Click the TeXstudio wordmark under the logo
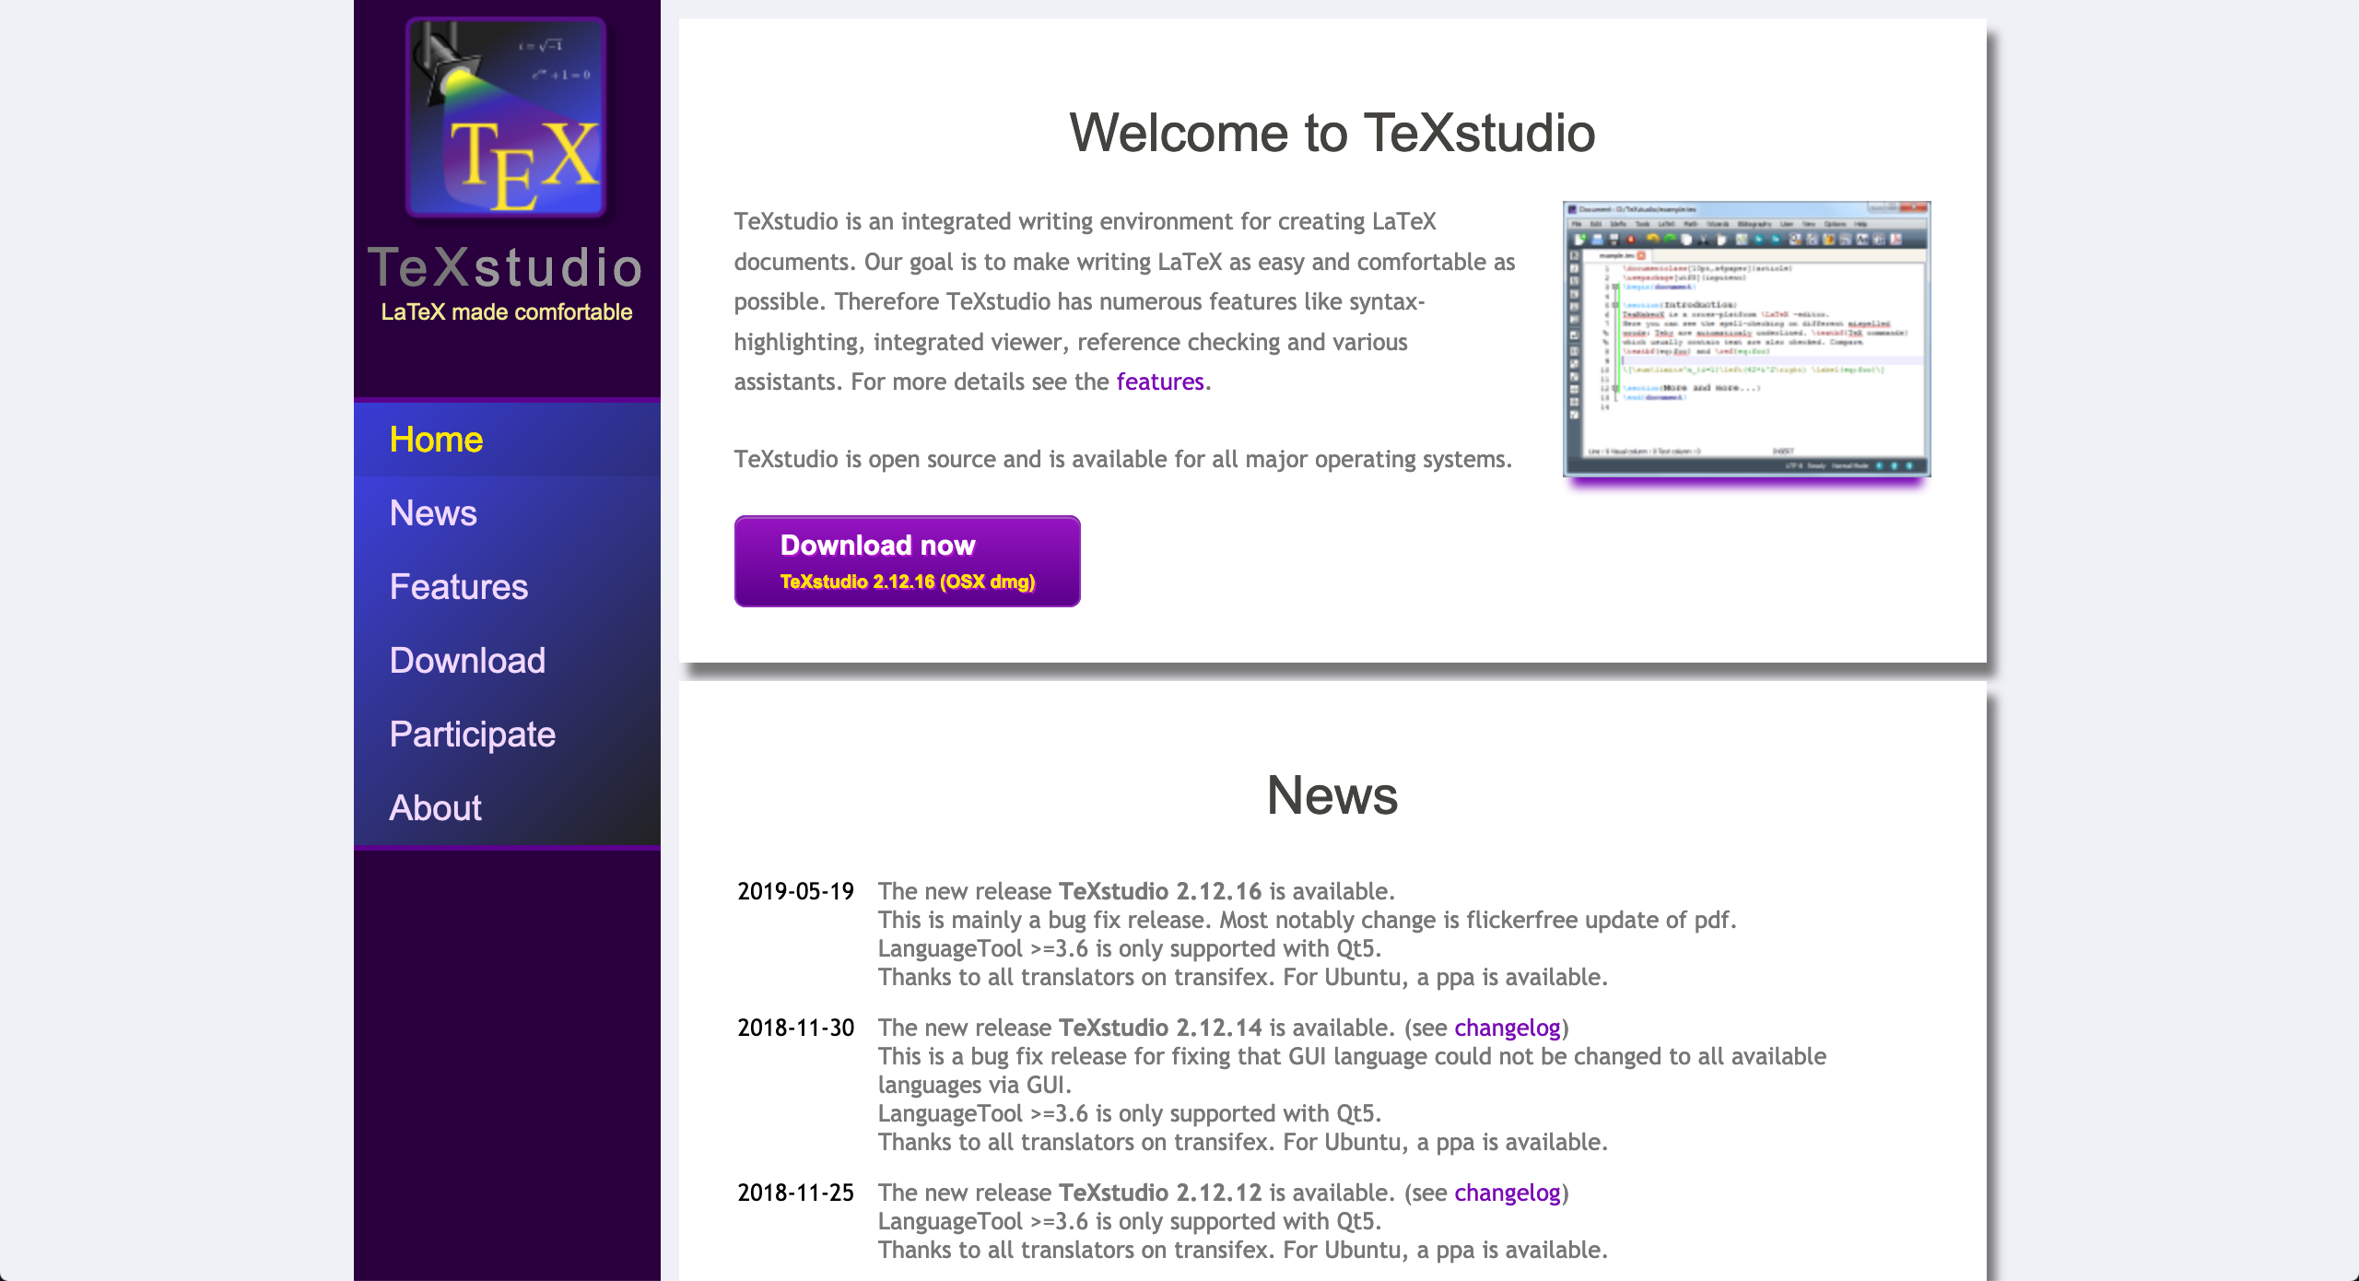The image size is (2359, 1281). click(x=506, y=267)
